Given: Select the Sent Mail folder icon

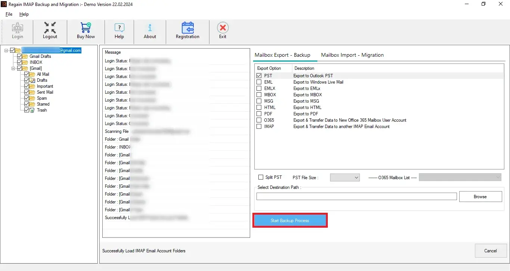Looking at the screenshot, I should coord(32,92).
